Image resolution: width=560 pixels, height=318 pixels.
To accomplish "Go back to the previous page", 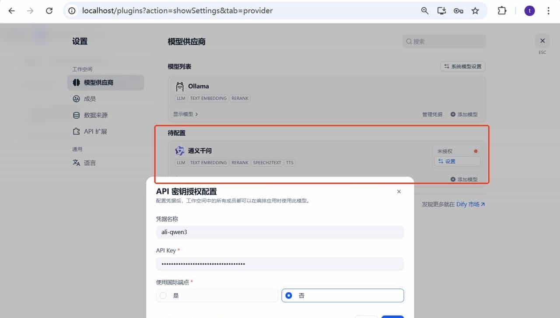I will click(x=12, y=11).
